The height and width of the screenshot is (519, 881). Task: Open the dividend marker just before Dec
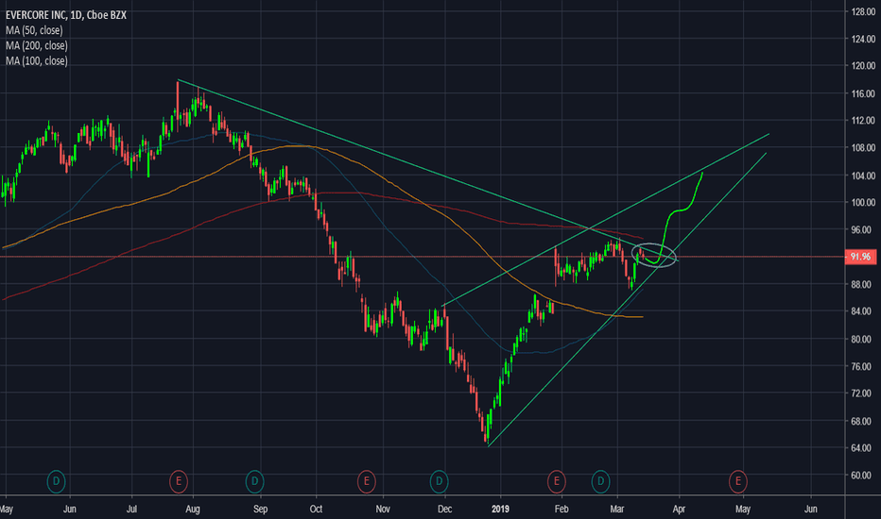point(440,481)
